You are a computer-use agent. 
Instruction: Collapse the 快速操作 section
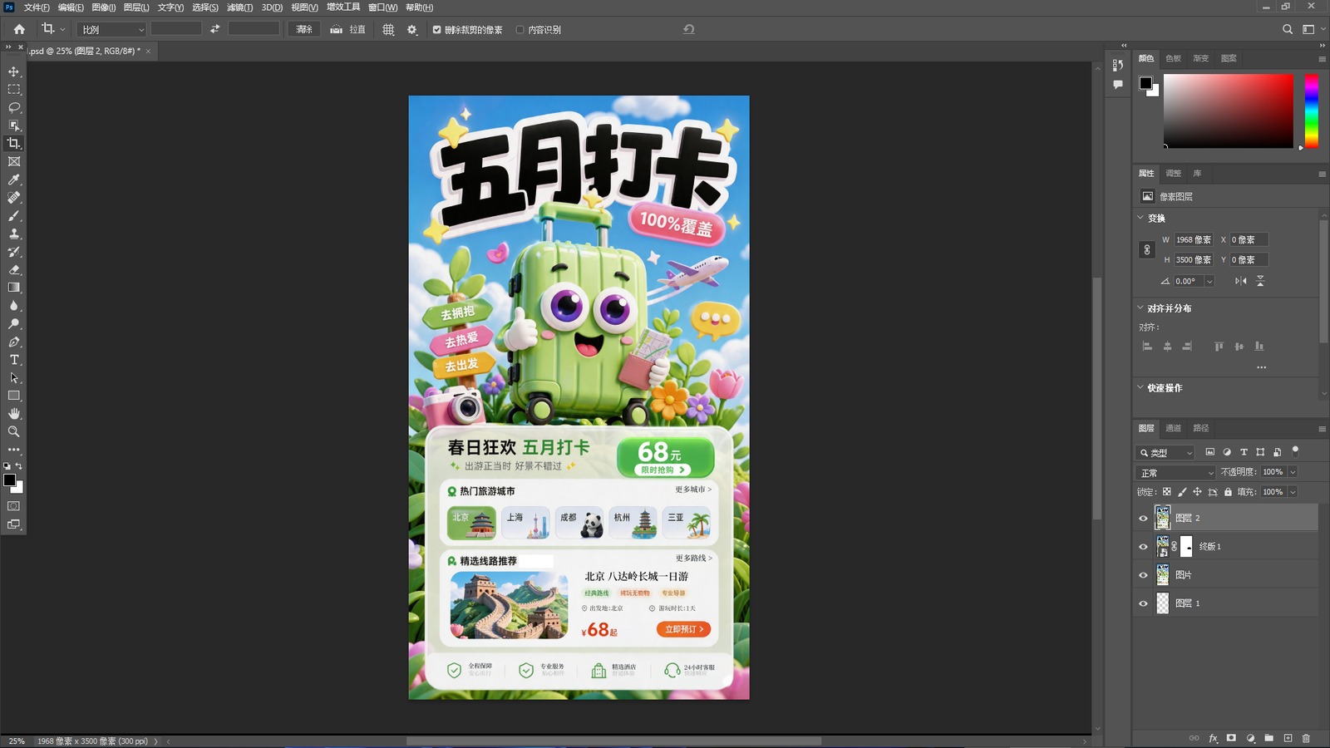tap(1140, 387)
